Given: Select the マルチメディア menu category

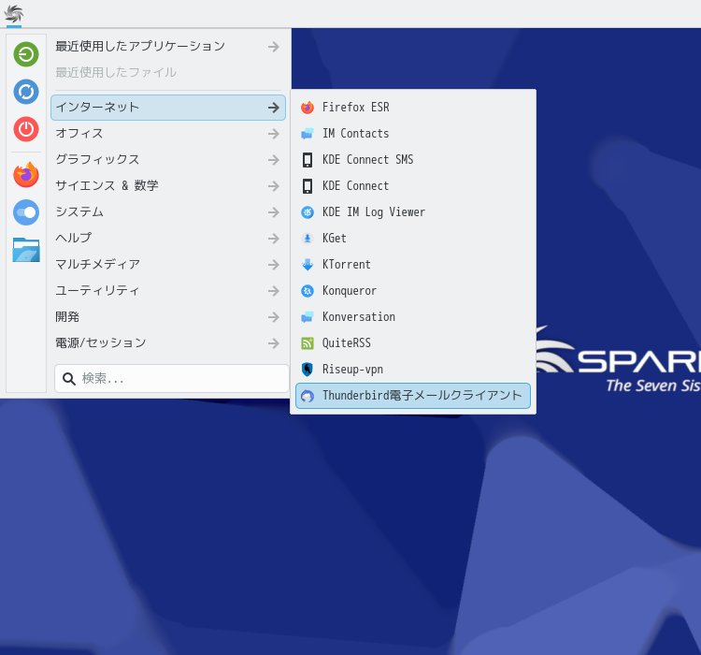Looking at the screenshot, I should (168, 265).
